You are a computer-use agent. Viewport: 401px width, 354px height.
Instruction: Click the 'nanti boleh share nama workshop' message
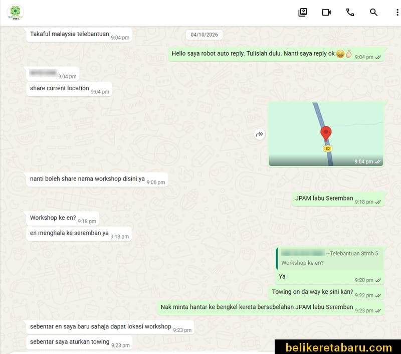(x=97, y=180)
